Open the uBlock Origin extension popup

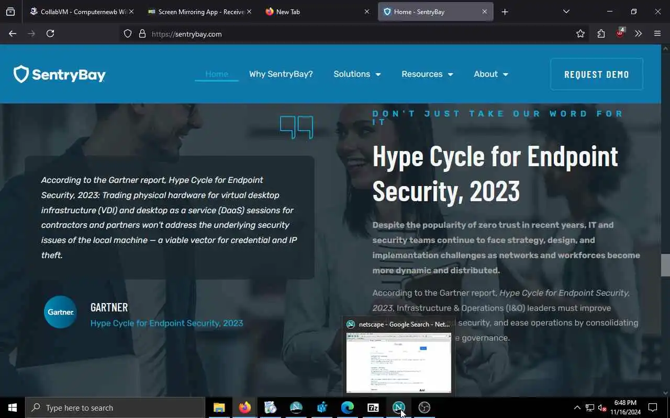pos(620,33)
